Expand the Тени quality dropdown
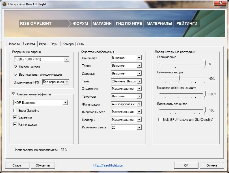The image size is (229, 173). 126,81
